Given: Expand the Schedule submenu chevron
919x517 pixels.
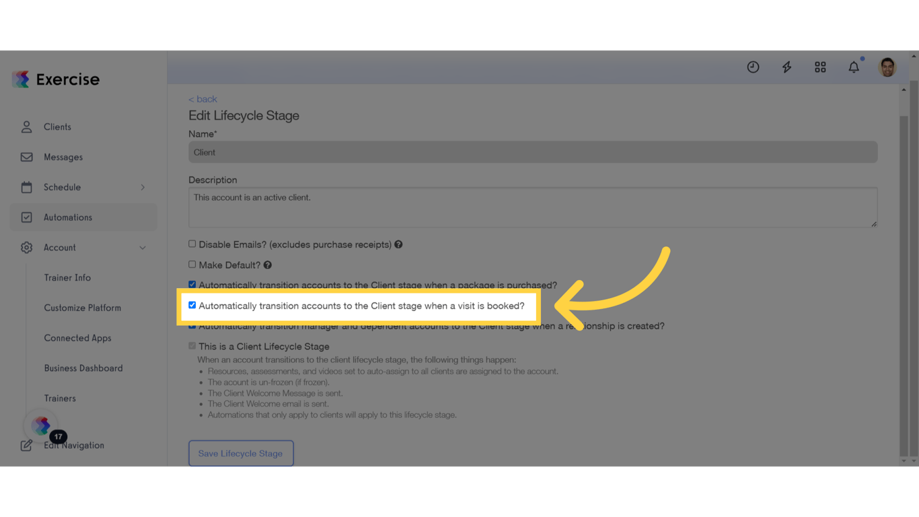Looking at the screenshot, I should pos(143,187).
